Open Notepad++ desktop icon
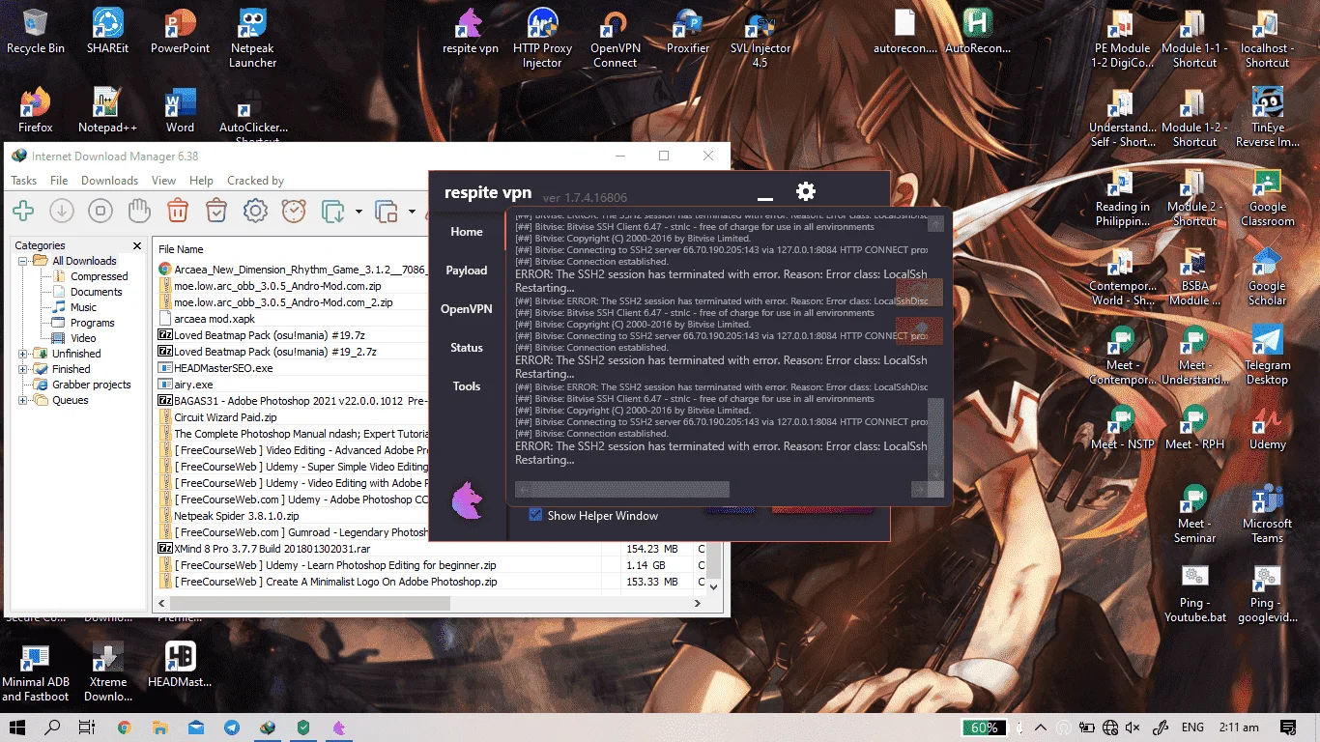The height and width of the screenshot is (742, 1320). pos(107,110)
